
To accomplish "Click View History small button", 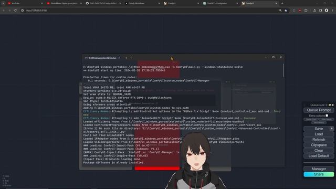I will coord(319,122).
